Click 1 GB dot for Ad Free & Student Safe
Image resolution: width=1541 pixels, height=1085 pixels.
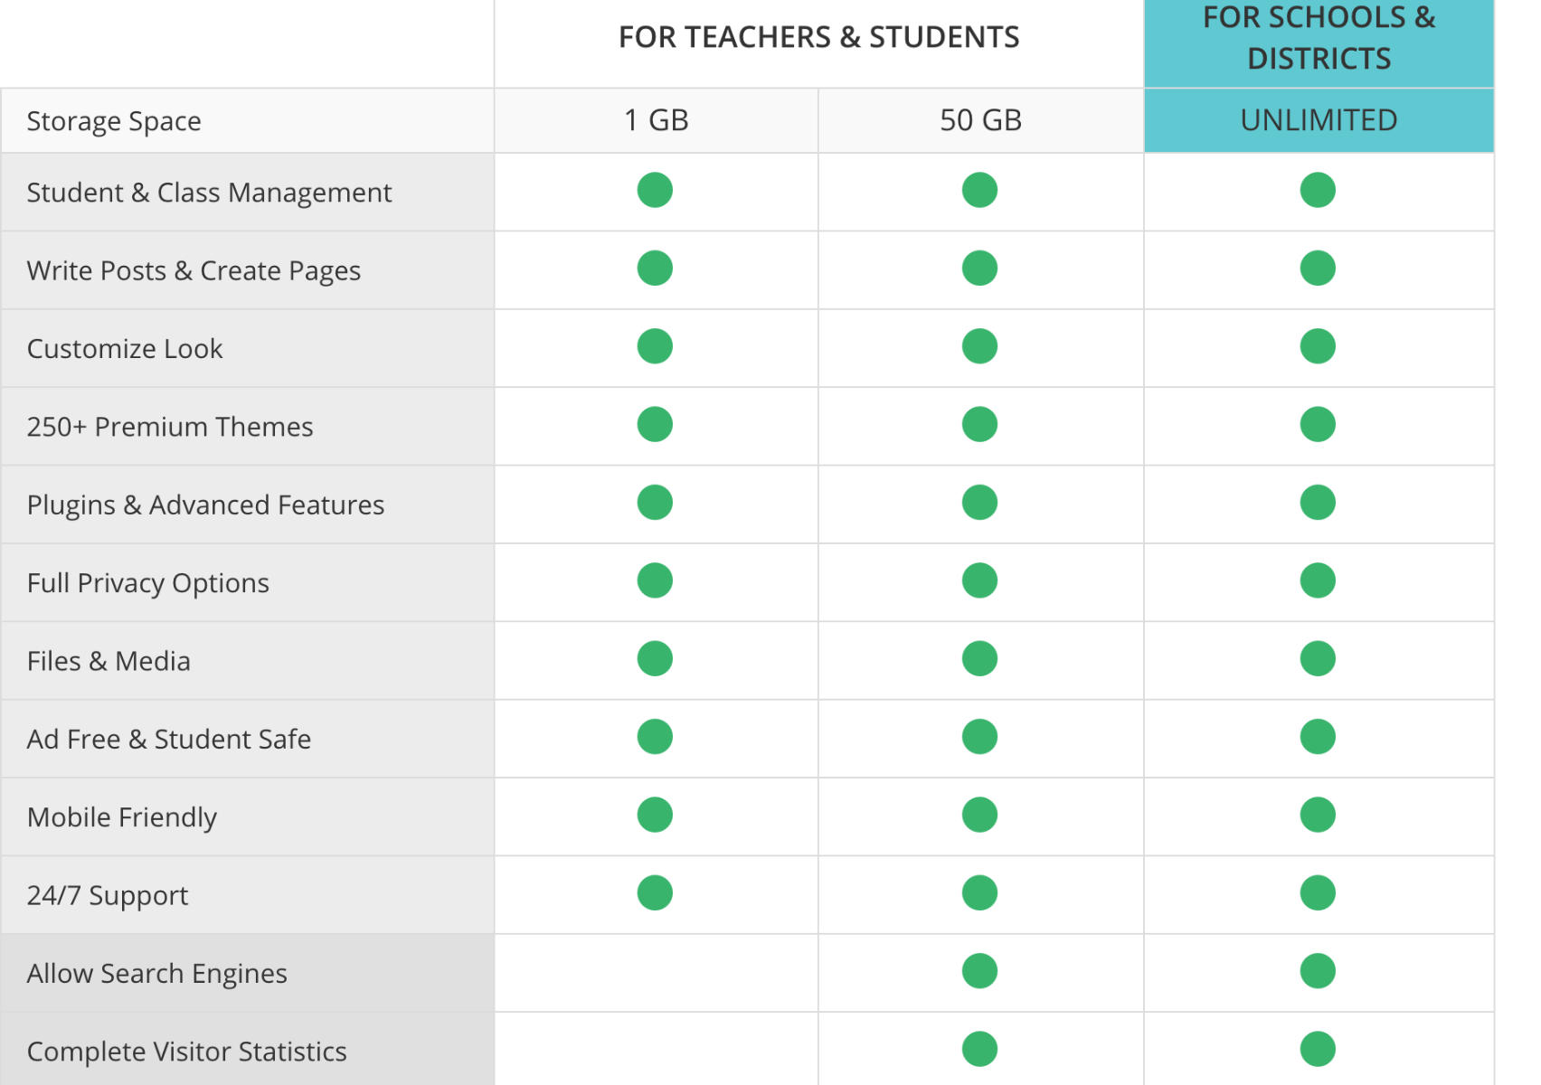[x=655, y=737]
